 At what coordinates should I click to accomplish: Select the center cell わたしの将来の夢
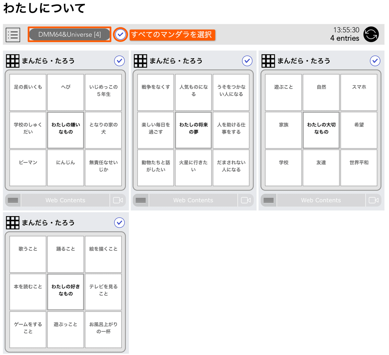pyautogui.click(x=194, y=130)
